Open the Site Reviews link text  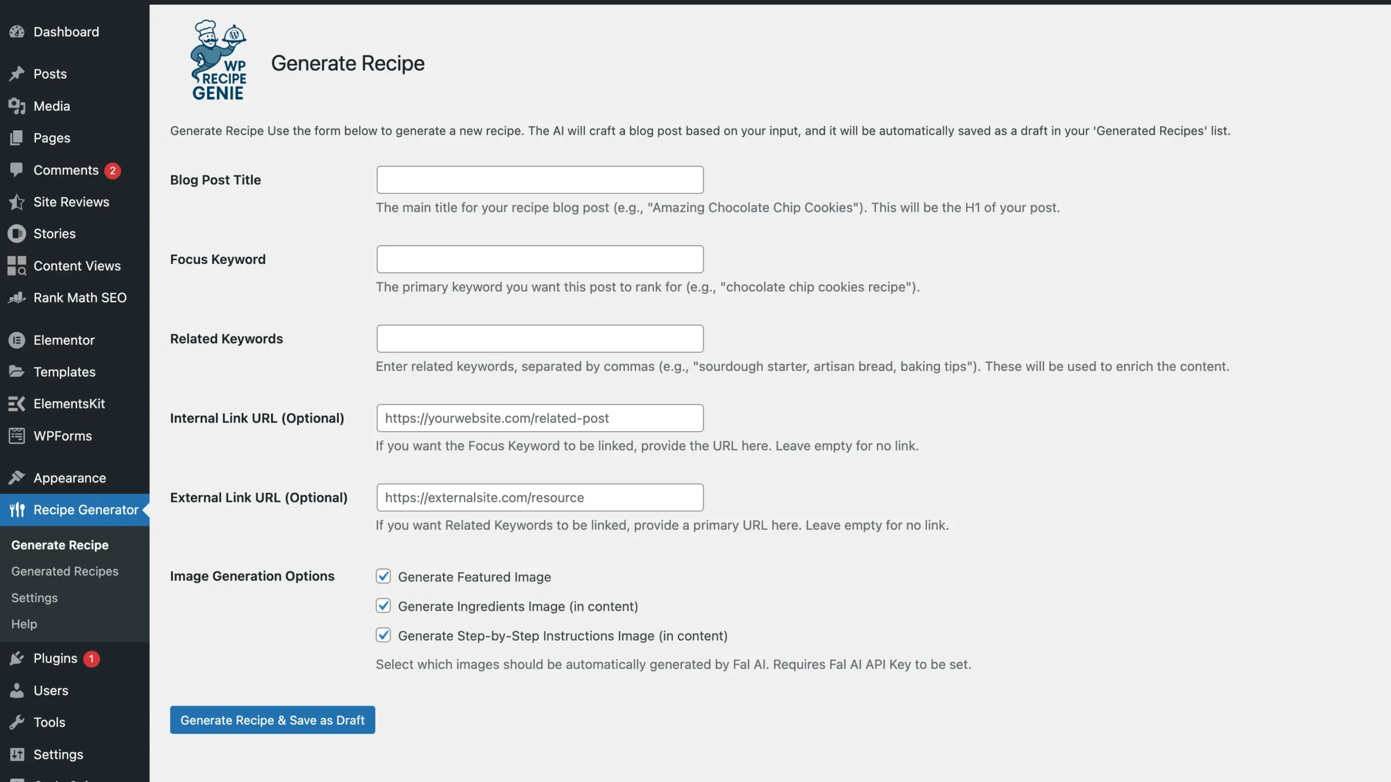tap(71, 202)
